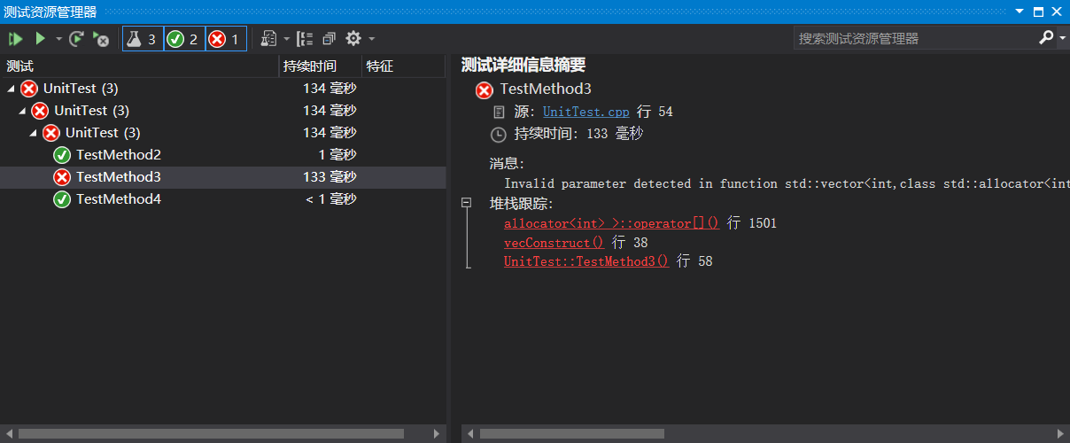
Task: Click the playlist flask-document icon
Action: tap(269, 39)
